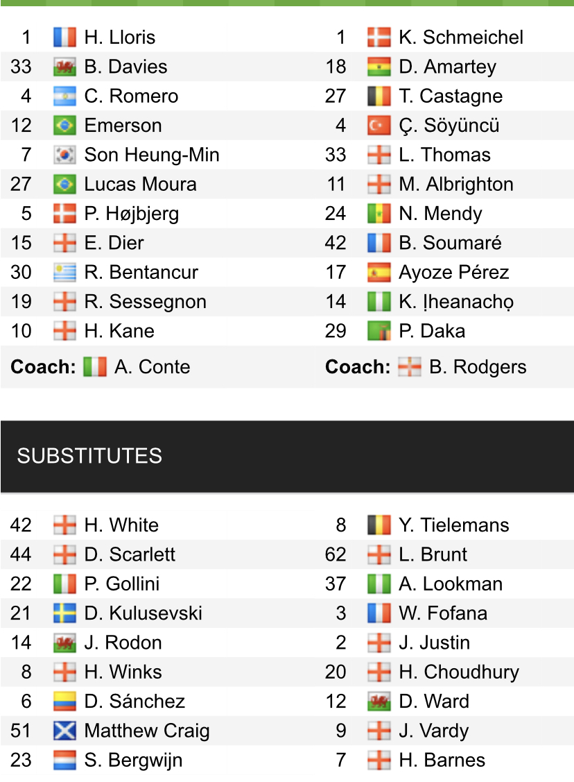Click the Uruguay flag next to R. Bentancur
574x782 pixels.
(x=64, y=273)
